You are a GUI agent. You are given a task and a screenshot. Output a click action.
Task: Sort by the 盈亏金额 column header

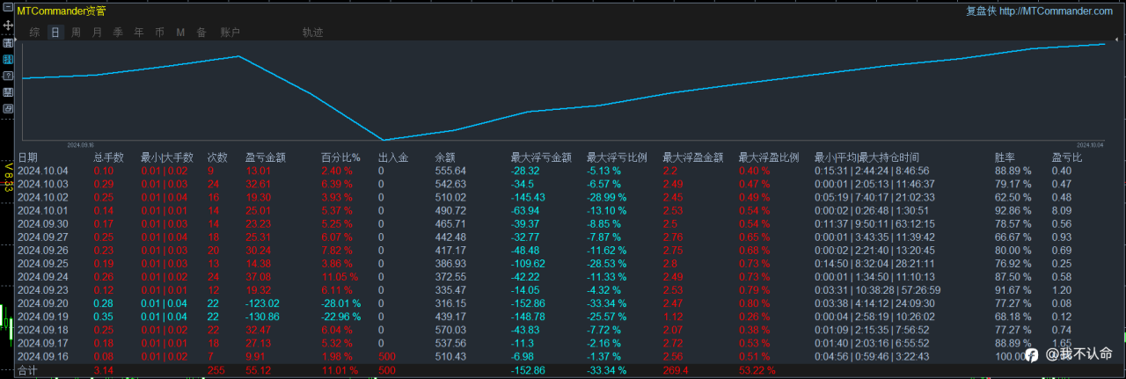[x=265, y=157]
